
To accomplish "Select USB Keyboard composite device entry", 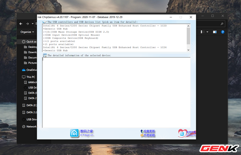I will pos(71,38).
